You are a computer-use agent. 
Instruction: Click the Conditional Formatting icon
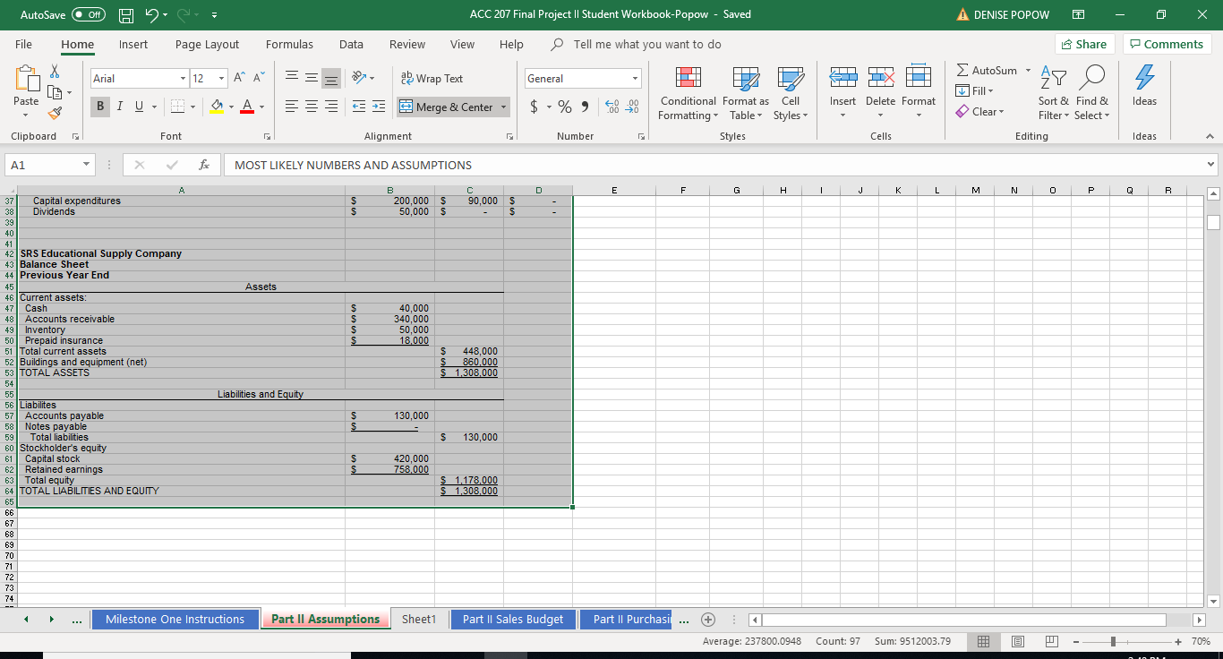(x=687, y=80)
